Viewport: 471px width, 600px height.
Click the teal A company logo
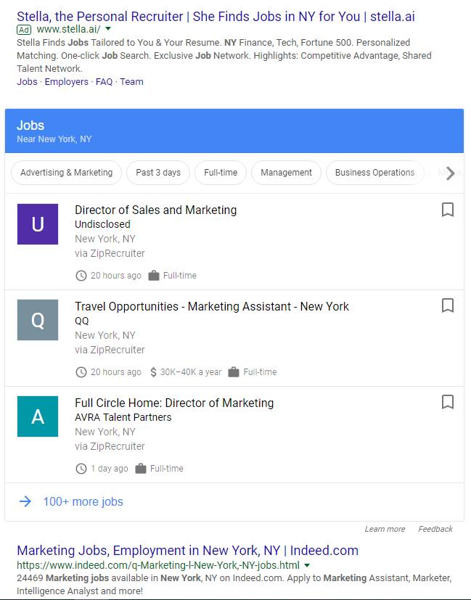tap(38, 416)
